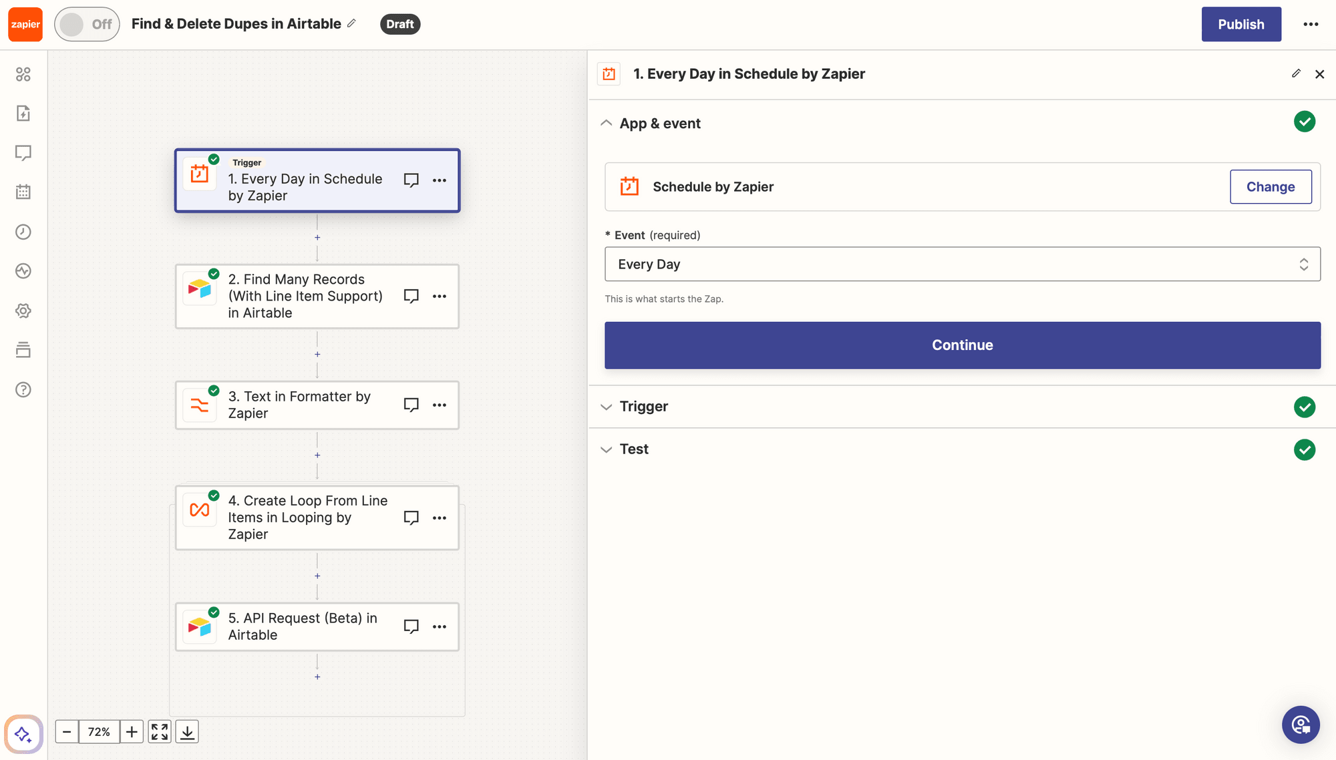Click the Looping by Zapier step icon

click(x=200, y=511)
